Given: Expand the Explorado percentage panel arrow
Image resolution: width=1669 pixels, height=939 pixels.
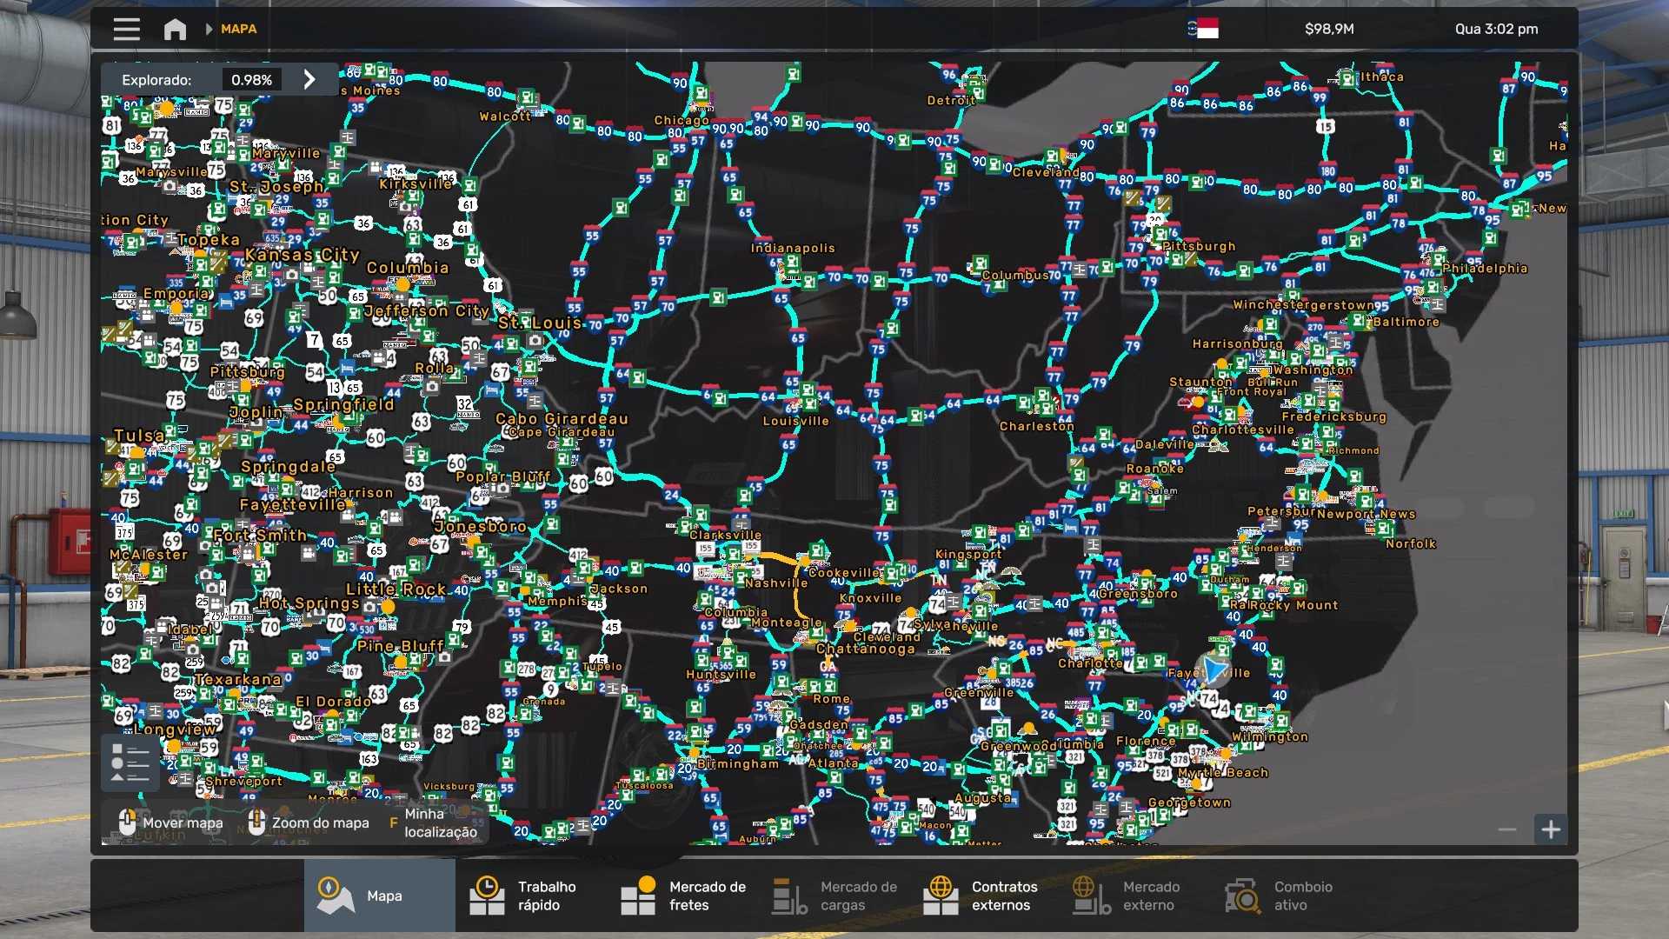Looking at the screenshot, I should click(309, 80).
